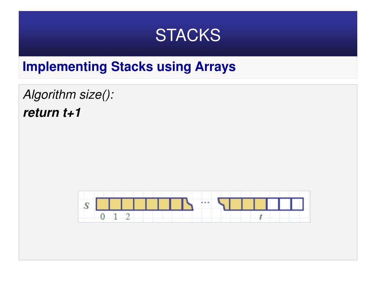Select the array cell above index 2

[x=127, y=204]
